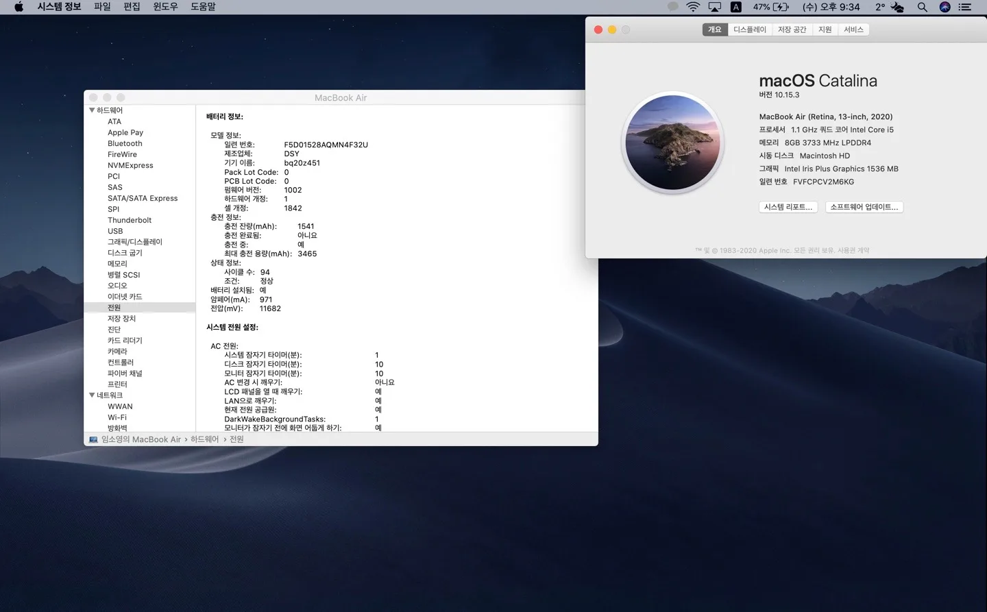Open the 사용권 계약 link
Image resolution: width=987 pixels, height=612 pixels.
point(853,251)
